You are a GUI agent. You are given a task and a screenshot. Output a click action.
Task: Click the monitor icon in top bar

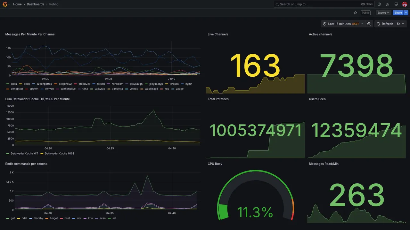tap(396, 4)
